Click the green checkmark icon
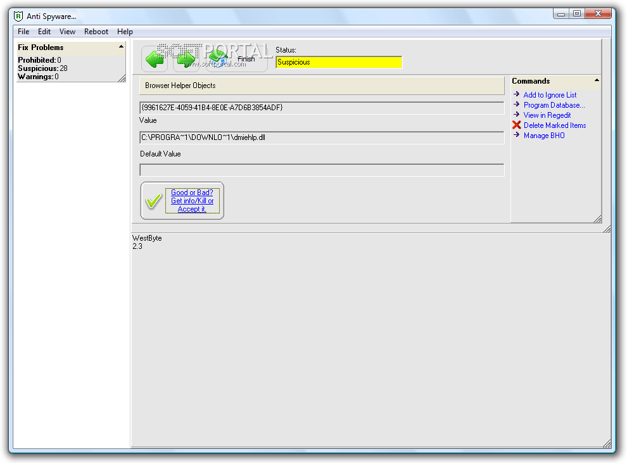Image resolution: width=627 pixels, height=463 pixels. pos(153,201)
